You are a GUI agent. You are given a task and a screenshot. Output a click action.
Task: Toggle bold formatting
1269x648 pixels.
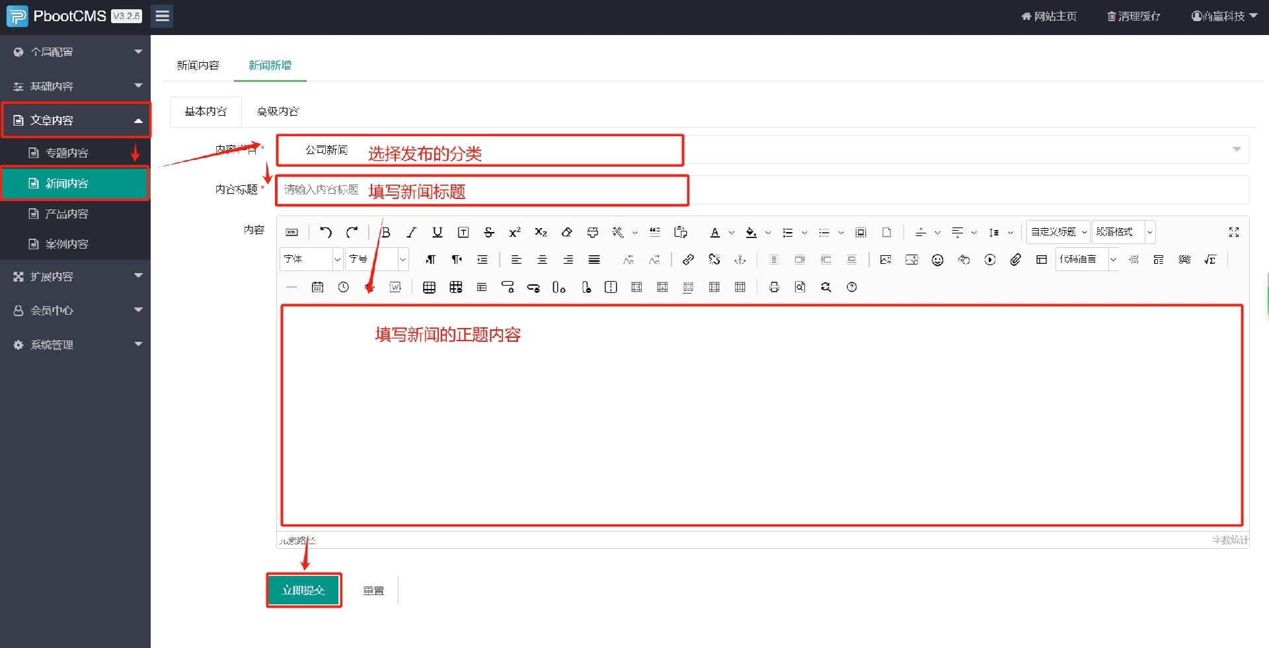coord(386,232)
